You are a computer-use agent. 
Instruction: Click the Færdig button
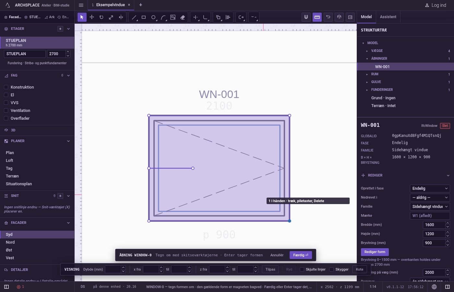pyautogui.click(x=301, y=255)
